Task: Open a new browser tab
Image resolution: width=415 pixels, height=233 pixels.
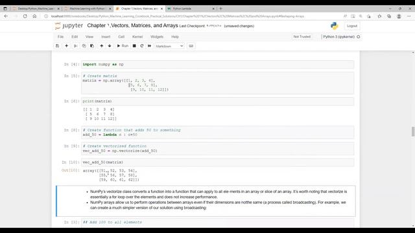Action: pos(220,8)
